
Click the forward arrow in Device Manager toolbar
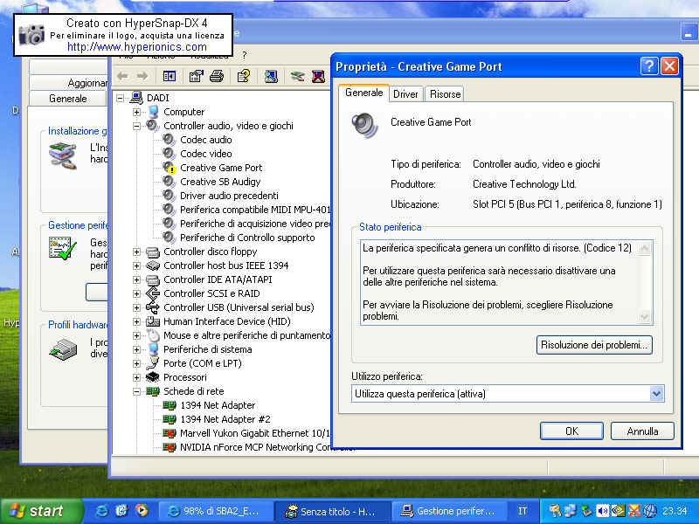(x=142, y=76)
